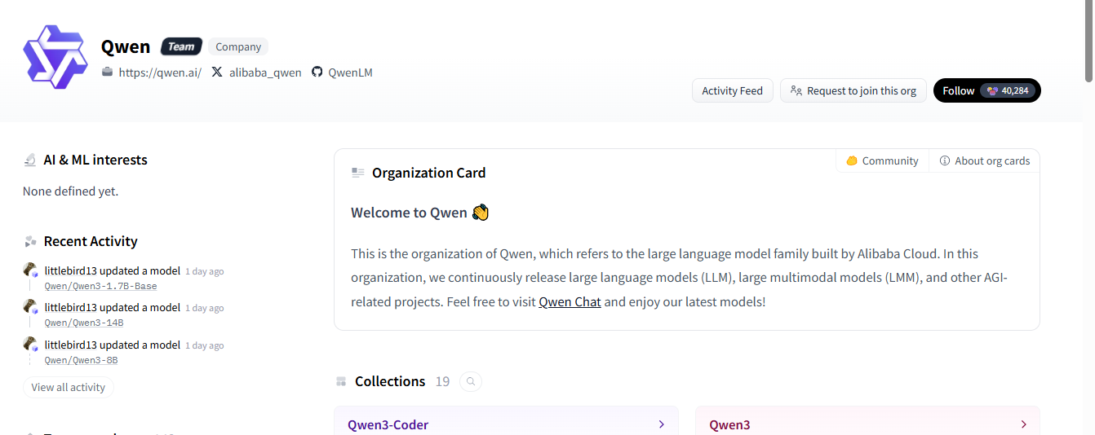This screenshot has height=435, width=1095.
Task: Visit the https://qwen.ai/ website link
Action: pos(159,72)
